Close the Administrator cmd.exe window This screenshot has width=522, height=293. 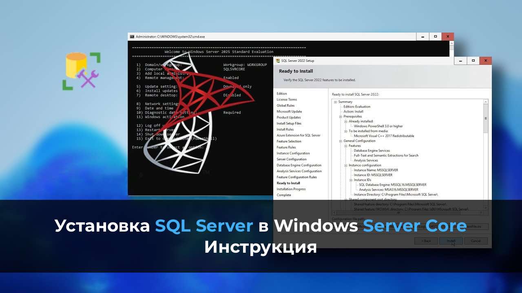[x=448, y=37]
